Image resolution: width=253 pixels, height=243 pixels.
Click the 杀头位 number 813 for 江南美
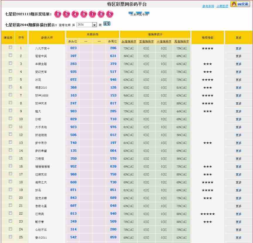(73, 213)
